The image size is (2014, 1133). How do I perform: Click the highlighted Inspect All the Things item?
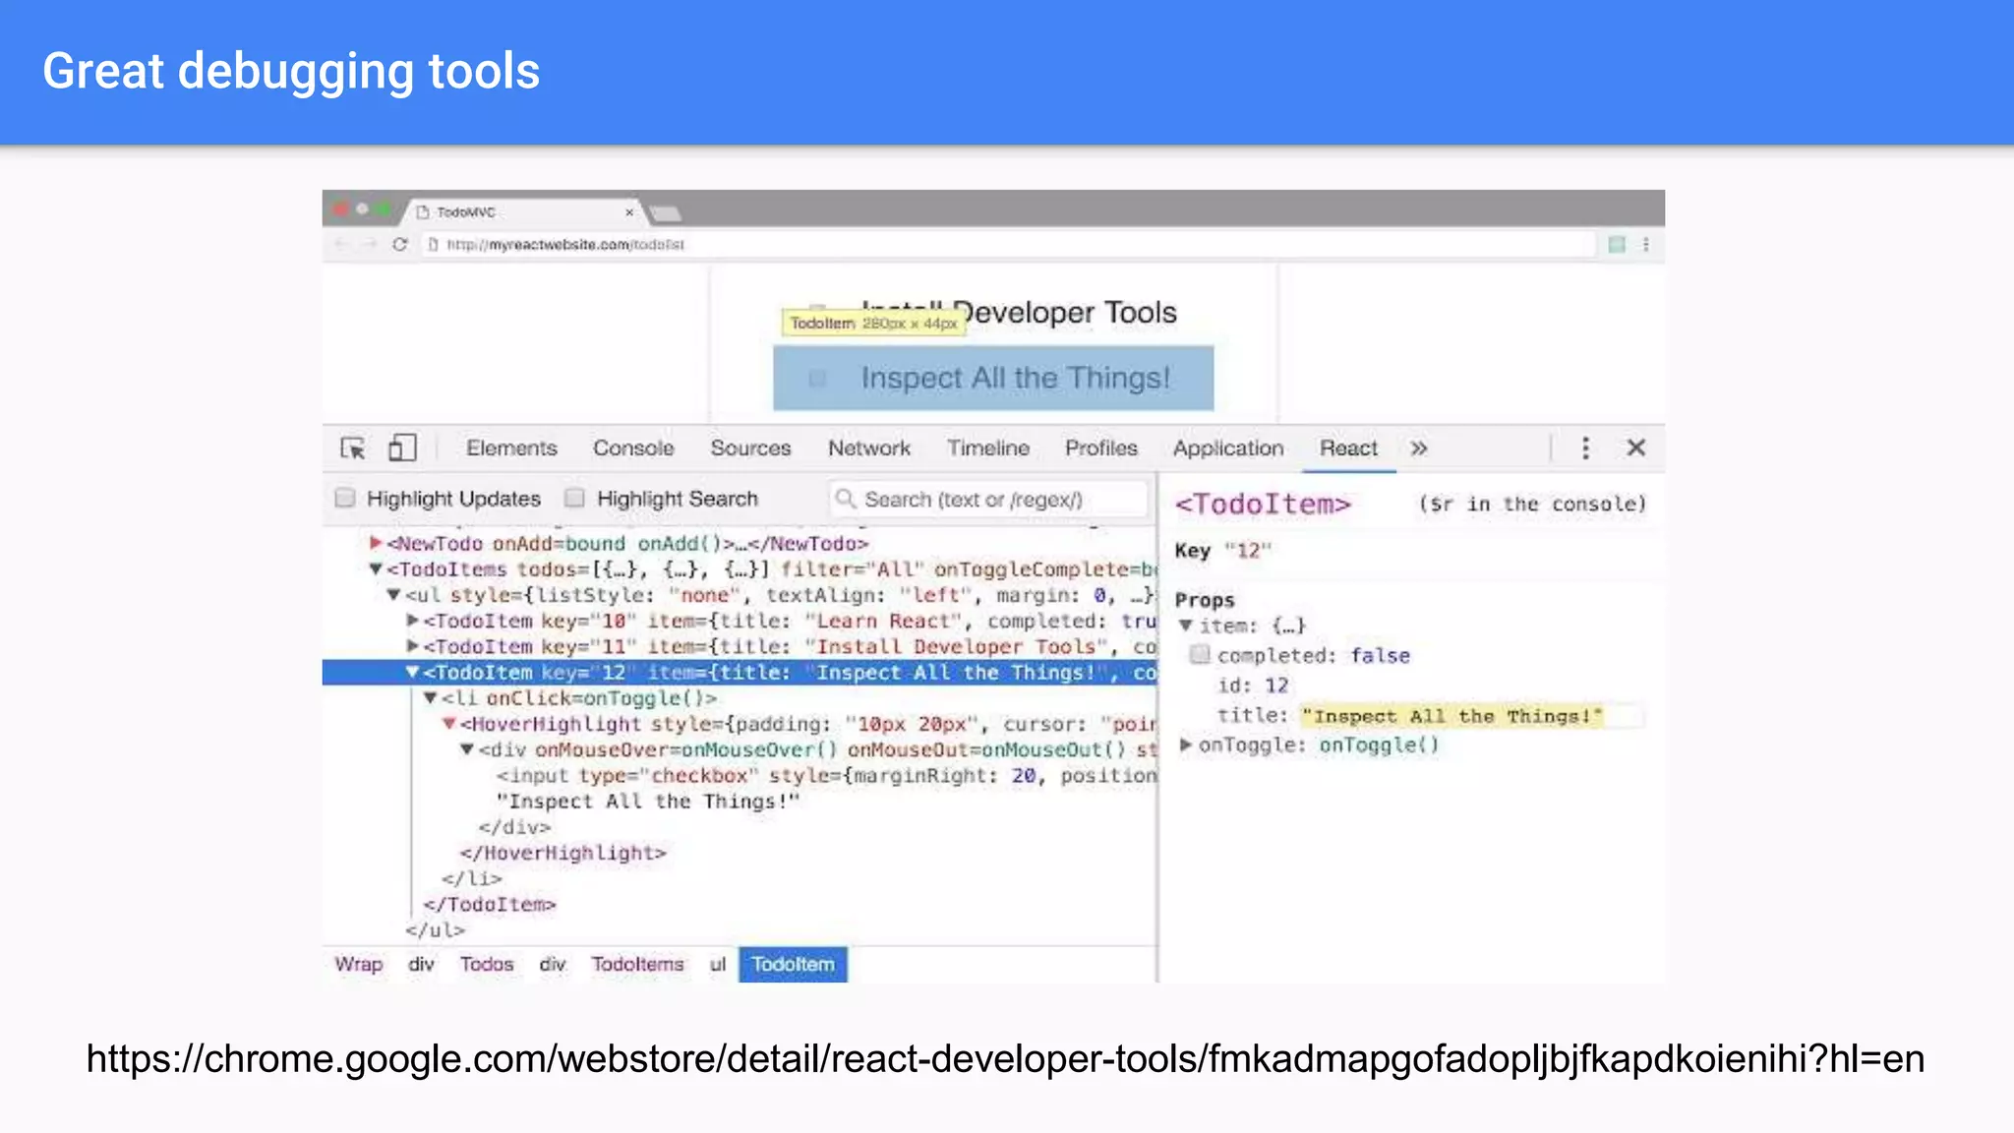[x=993, y=378]
